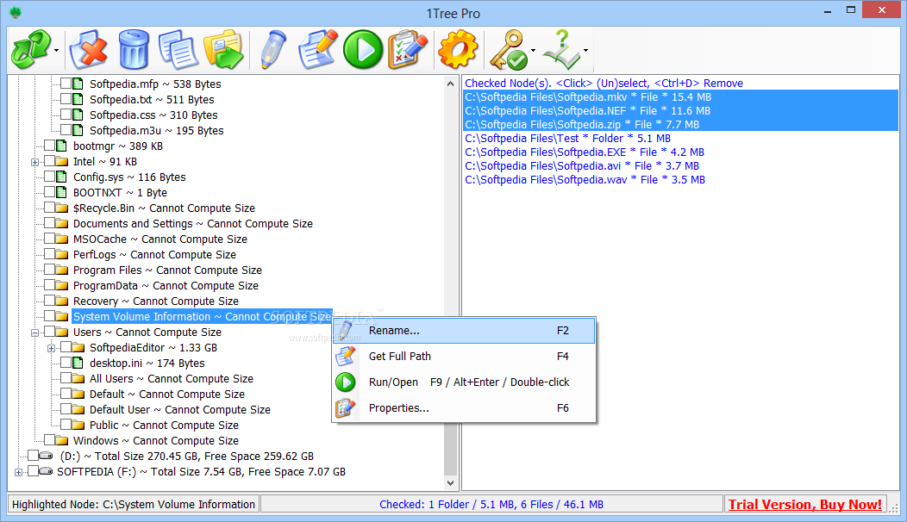The width and height of the screenshot is (907, 522).
Task: Click the green refresh arrows toolbar icon
Action: (x=30, y=50)
